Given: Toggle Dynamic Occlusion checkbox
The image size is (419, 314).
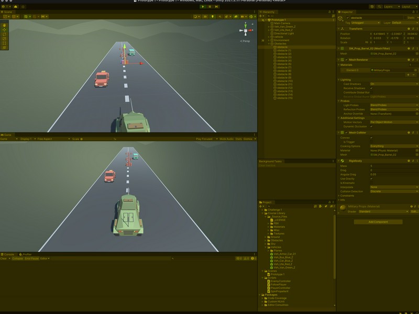Looking at the screenshot, I should coord(371,126).
